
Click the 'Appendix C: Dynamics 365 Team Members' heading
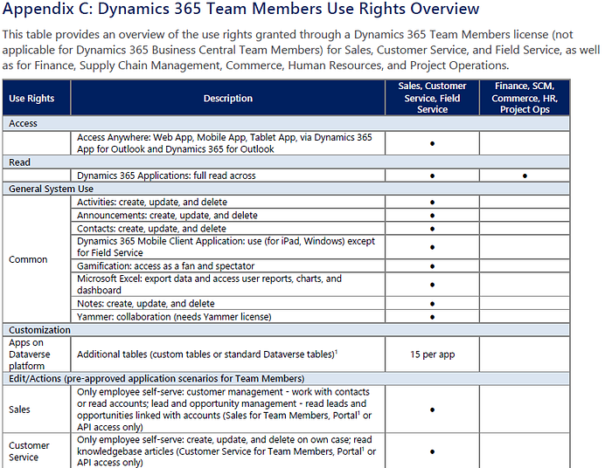(x=240, y=9)
